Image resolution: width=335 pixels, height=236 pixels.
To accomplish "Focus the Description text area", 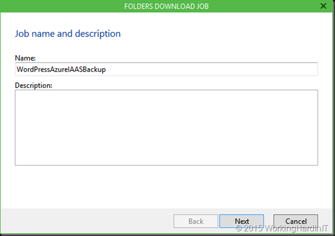I will [166, 127].
